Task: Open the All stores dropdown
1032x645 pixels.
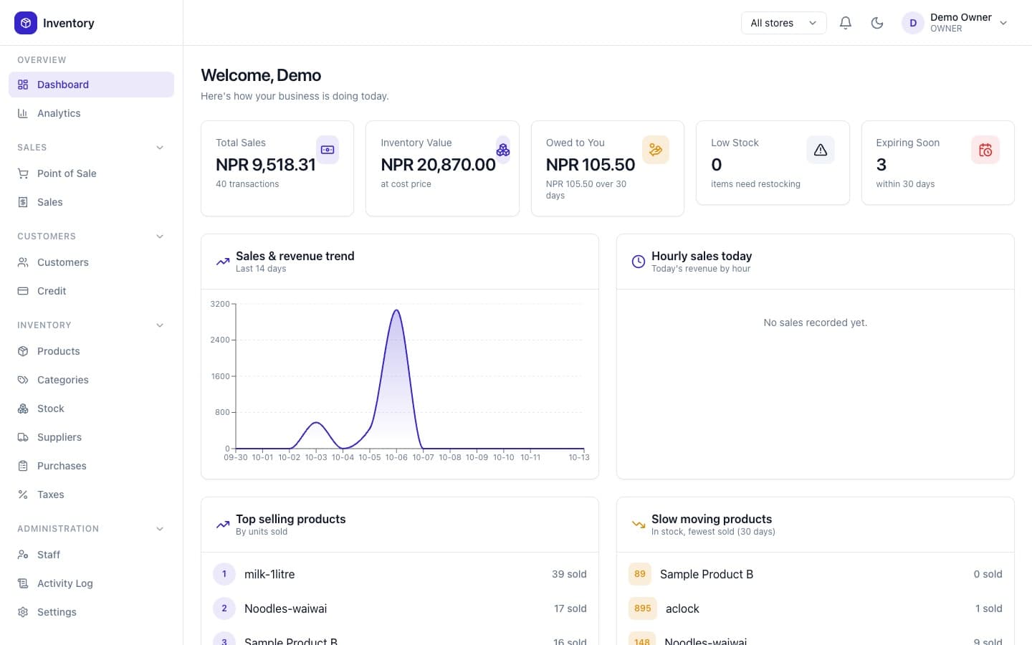Action: [783, 23]
